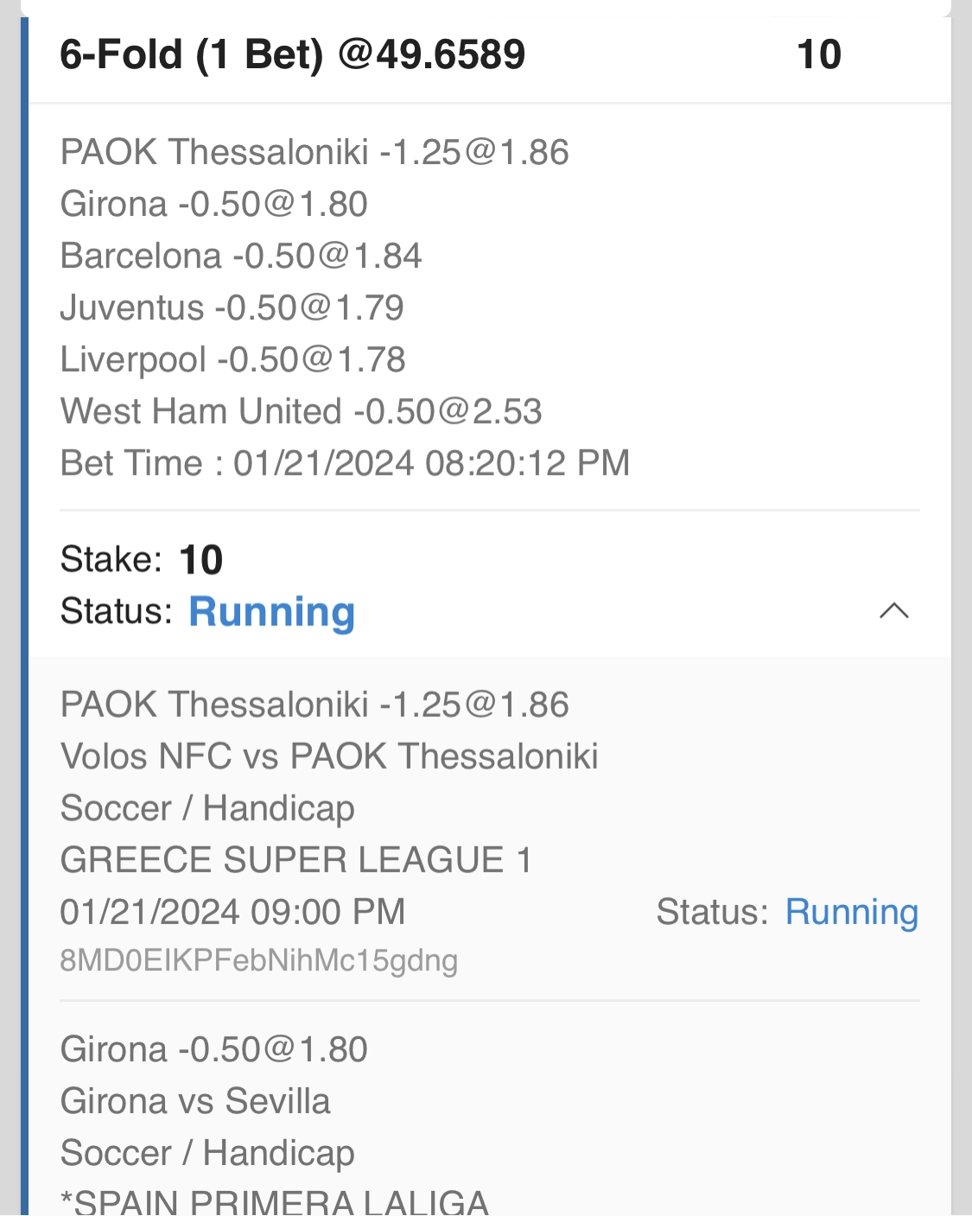Click the GREECE SUPER LEAGUE 1 label
Viewport: 972px width, 1216px height.
[x=295, y=860]
